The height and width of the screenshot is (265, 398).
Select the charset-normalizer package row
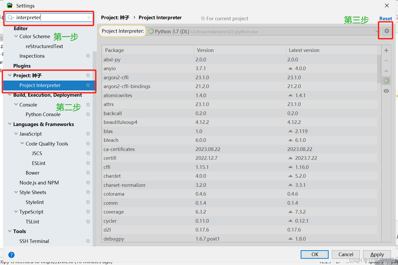(240, 185)
